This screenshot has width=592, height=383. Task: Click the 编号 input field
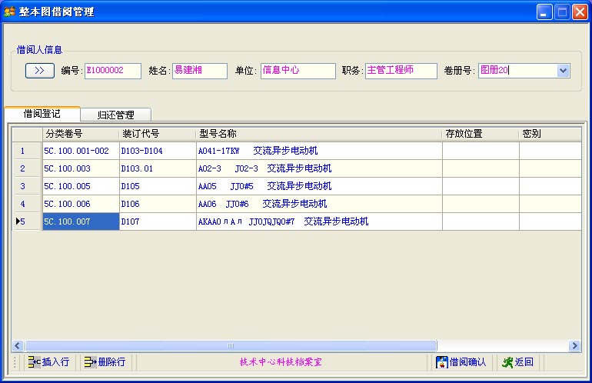point(112,71)
